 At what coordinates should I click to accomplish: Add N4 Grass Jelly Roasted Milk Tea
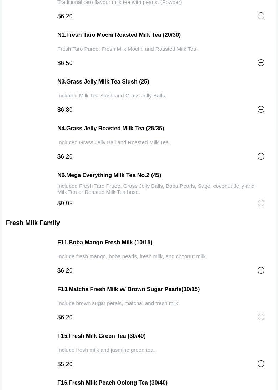[x=261, y=156]
